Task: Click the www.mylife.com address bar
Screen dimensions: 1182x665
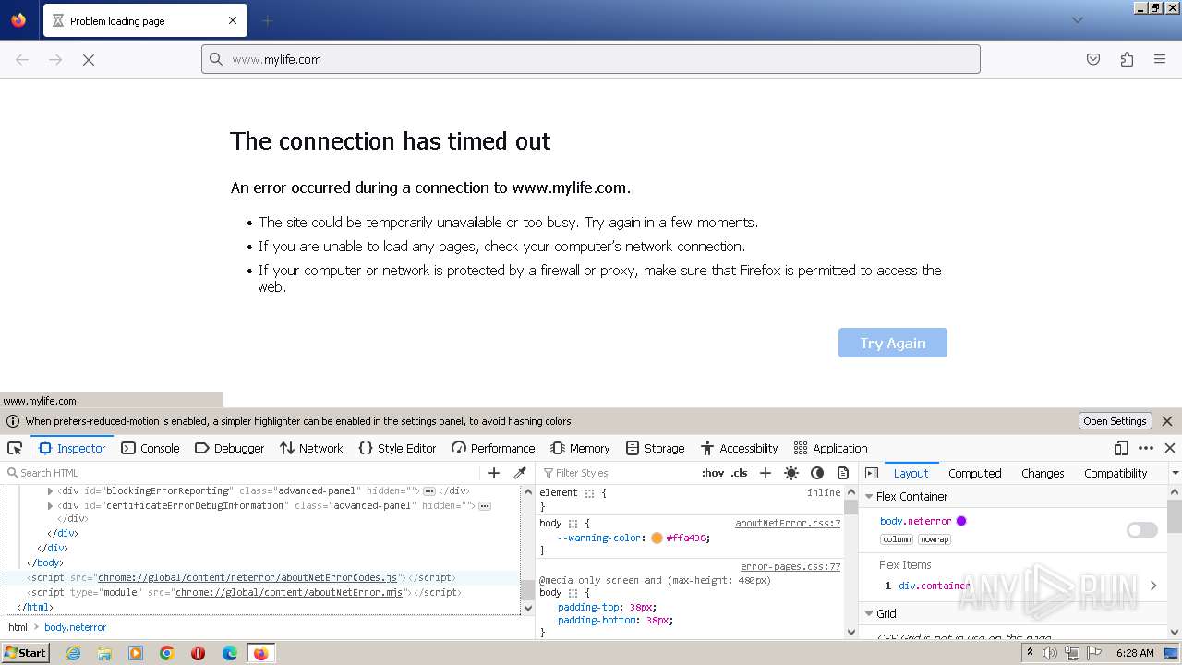Action: click(591, 59)
